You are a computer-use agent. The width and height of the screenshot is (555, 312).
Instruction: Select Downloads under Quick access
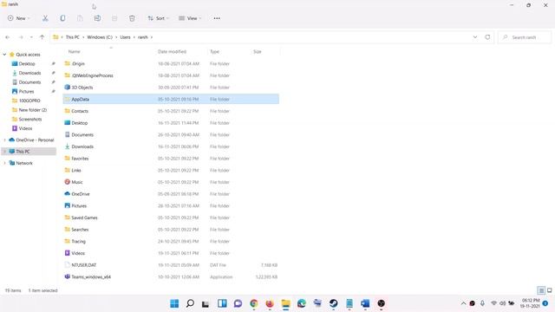tap(29, 73)
